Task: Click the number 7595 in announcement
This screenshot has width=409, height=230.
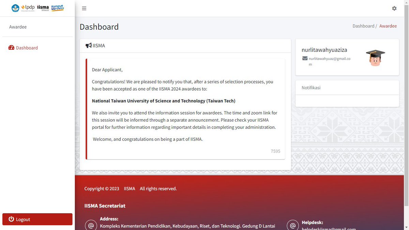Action: coord(275,151)
